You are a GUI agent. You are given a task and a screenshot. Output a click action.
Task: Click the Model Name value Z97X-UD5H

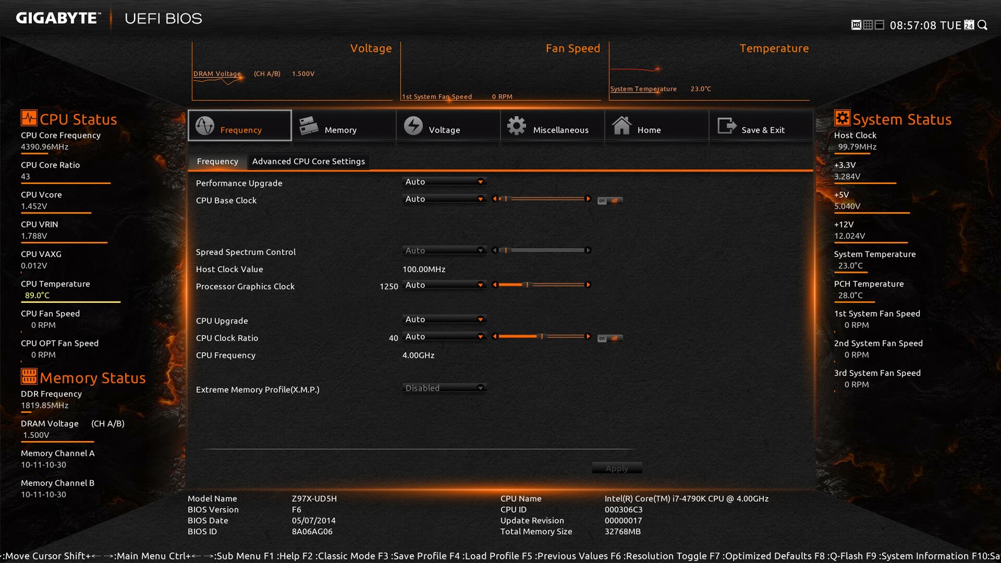coord(314,499)
